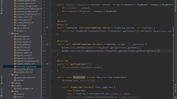Select ic_menu_gallery.xml file

click(23, 20)
